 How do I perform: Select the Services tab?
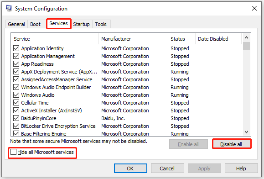[x=59, y=23]
